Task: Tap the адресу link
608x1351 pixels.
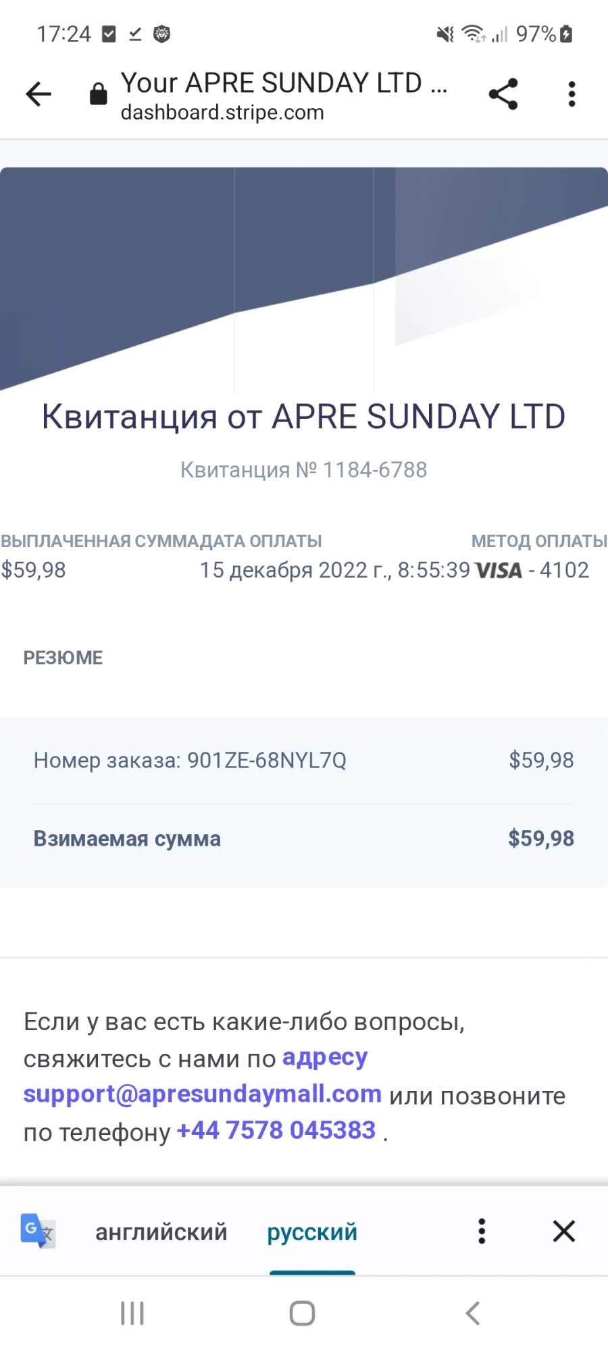Action: [325, 1058]
